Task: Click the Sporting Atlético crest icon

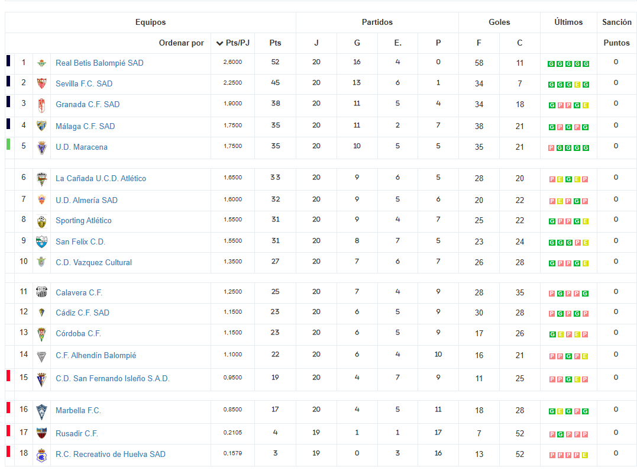Action: (x=41, y=221)
